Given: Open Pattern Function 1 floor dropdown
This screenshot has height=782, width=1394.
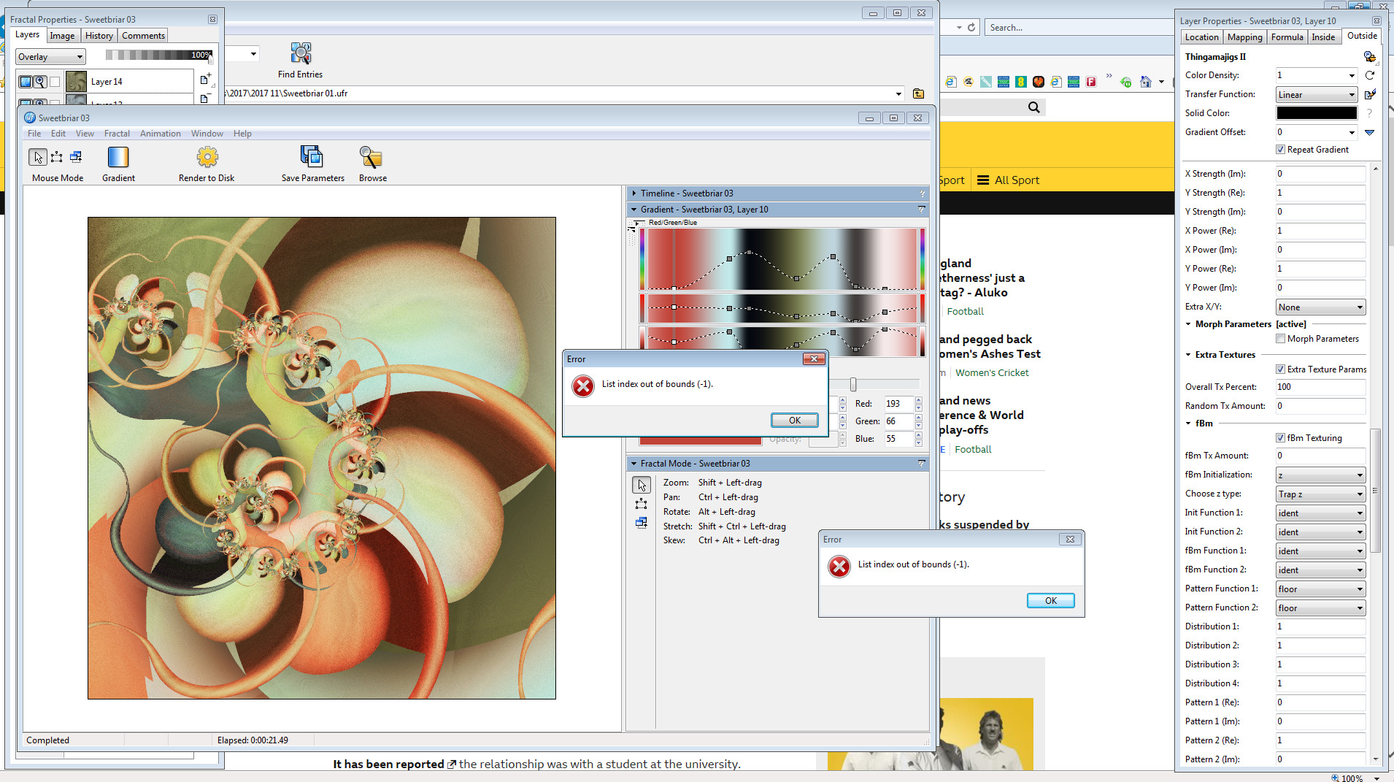Looking at the screenshot, I should pyautogui.click(x=1320, y=589).
